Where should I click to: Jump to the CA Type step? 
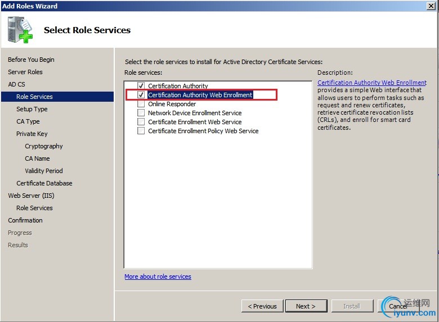click(28, 121)
